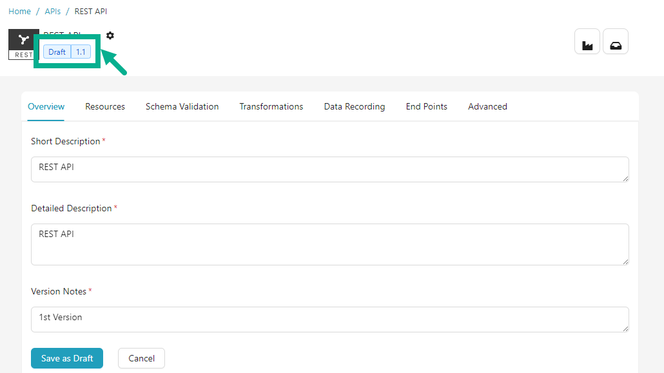The width and height of the screenshot is (664, 373).
Task: Click the Draft status badge
Action: point(57,52)
